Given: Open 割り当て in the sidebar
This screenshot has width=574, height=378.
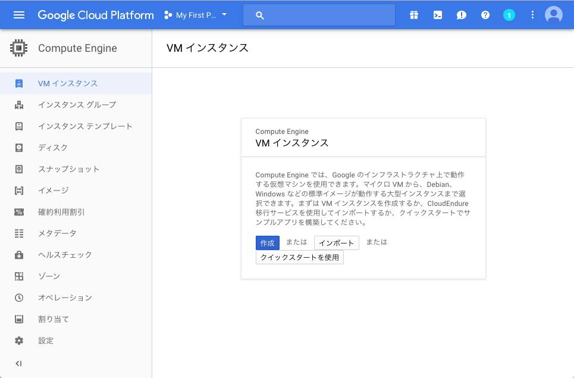Looking at the screenshot, I should [x=76, y=319].
